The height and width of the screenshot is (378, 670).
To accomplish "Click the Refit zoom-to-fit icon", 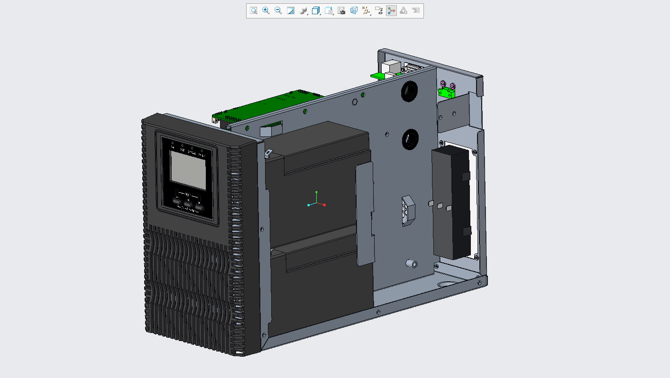I will point(254,10).
